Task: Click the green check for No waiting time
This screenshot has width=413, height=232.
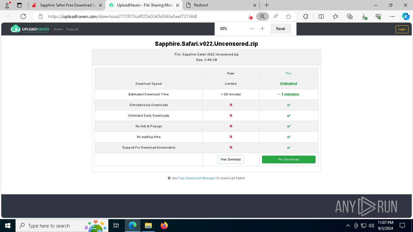Action: (x=289, y=137)
